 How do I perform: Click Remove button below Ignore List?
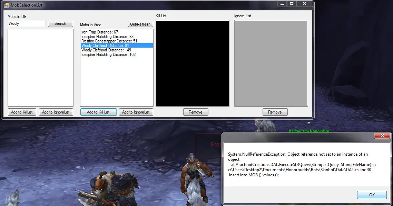(x=275, y=112)
